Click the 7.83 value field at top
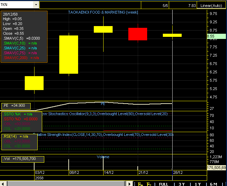Image resolution: width=227 pixels, height=186 pixels. [183, 6]
